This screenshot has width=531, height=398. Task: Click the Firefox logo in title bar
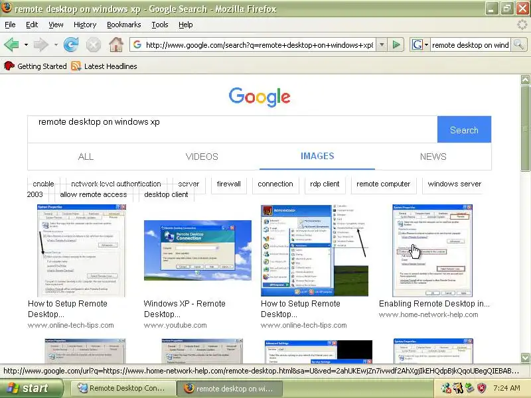pyautogui.click(x=7, y=8)
